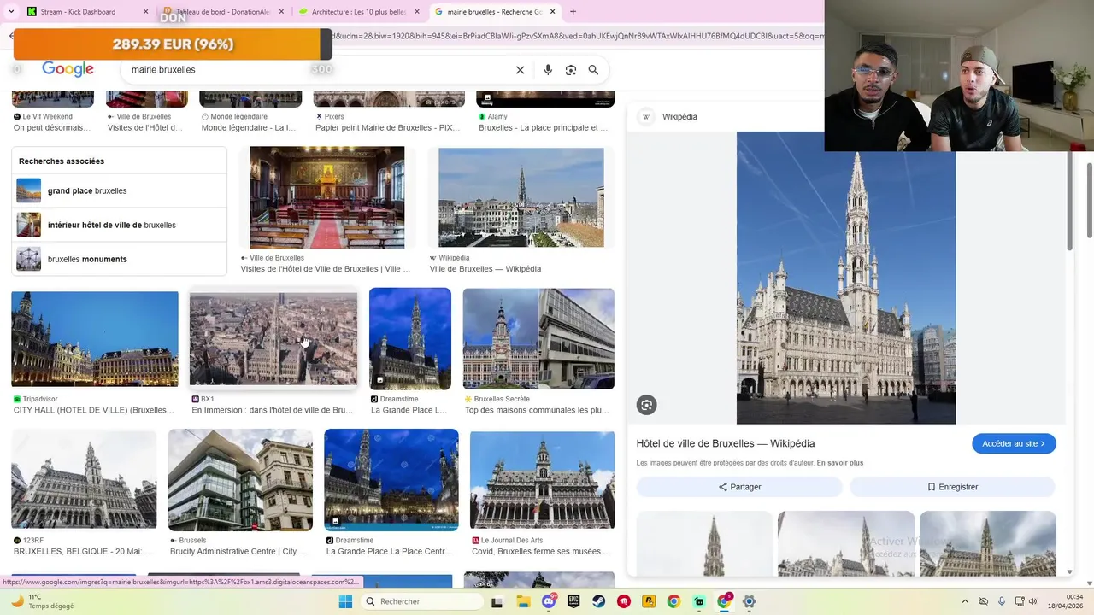Viewport: 1094px width, 615px height.
Task: Open the tab search dropdown arrow
Action: click(11, 12)
